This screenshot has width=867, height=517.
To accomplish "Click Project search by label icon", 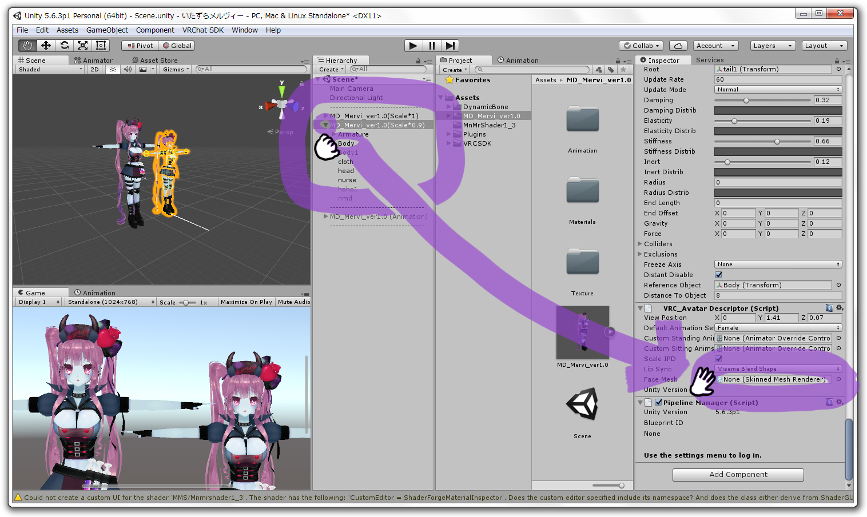I will (x=611, y=70).
